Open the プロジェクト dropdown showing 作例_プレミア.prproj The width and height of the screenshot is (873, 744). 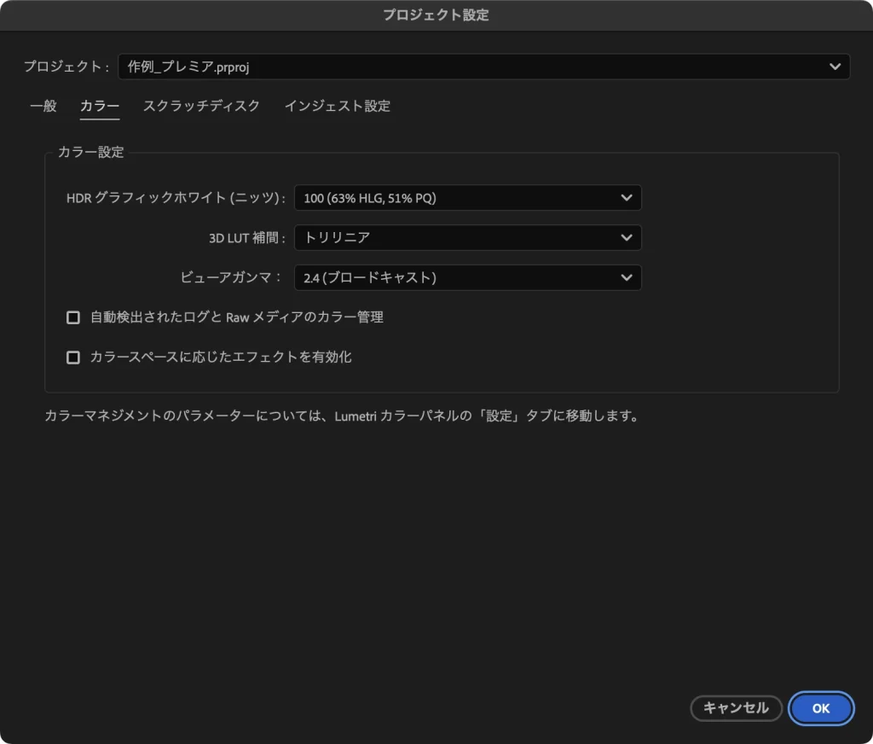coord(484,67)
